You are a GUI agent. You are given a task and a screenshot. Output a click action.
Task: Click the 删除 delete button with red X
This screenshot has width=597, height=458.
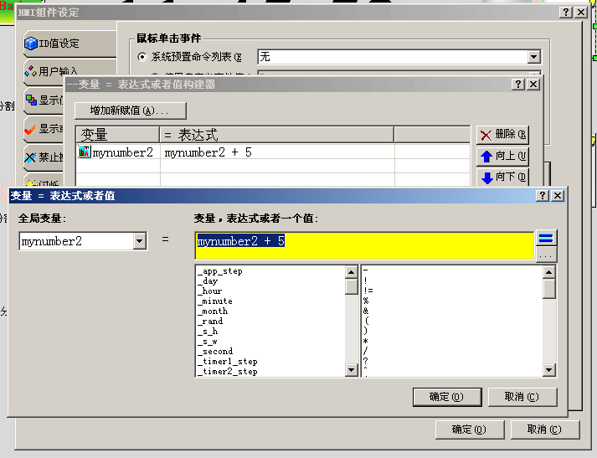[502, 134]
